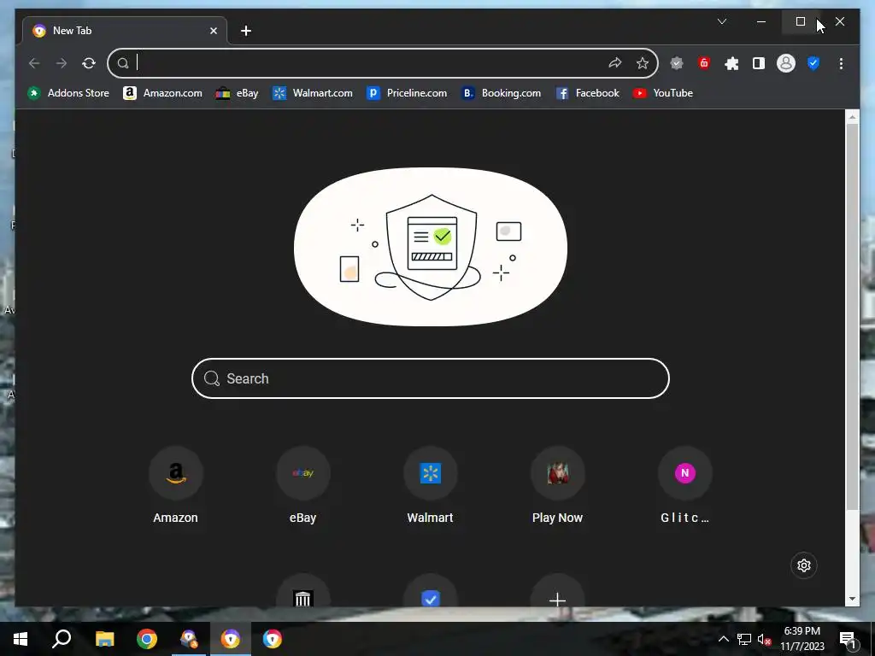Click the forward navigation arrow
The height and width of the screenshot is (656, 875).
[62, 63]
